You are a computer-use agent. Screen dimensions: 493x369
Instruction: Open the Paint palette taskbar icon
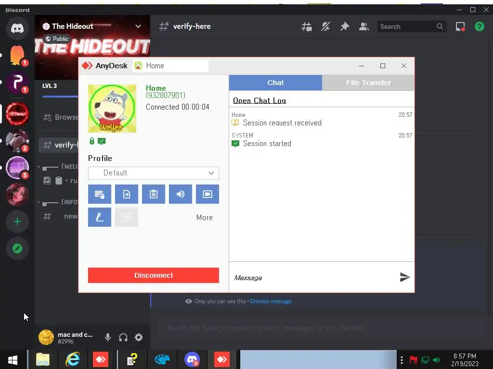[162, 359]
